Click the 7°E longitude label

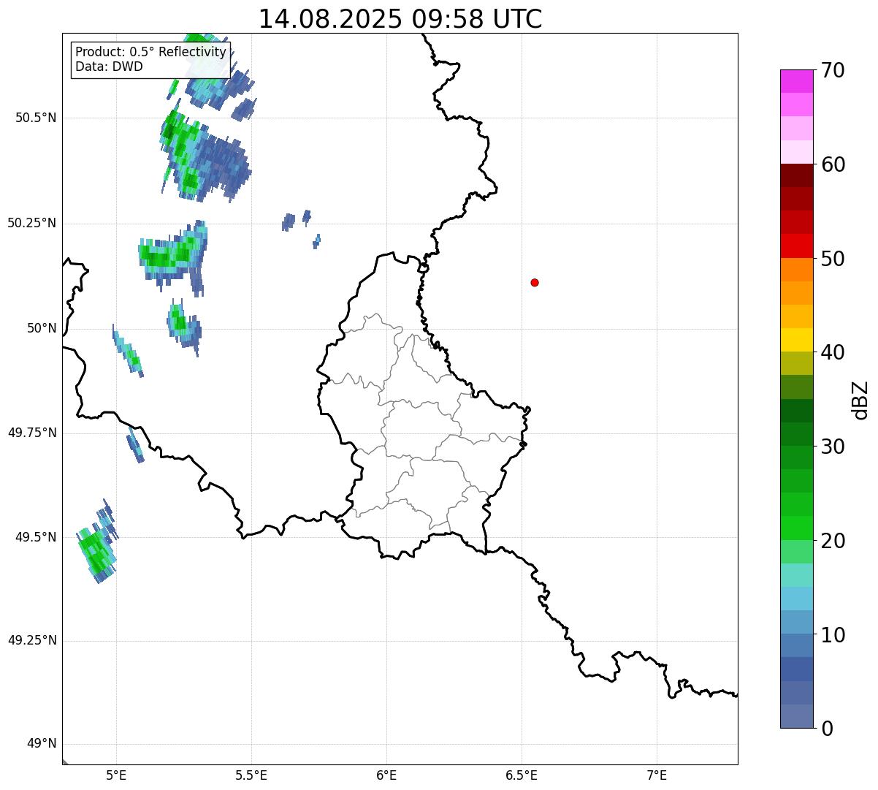657,775
